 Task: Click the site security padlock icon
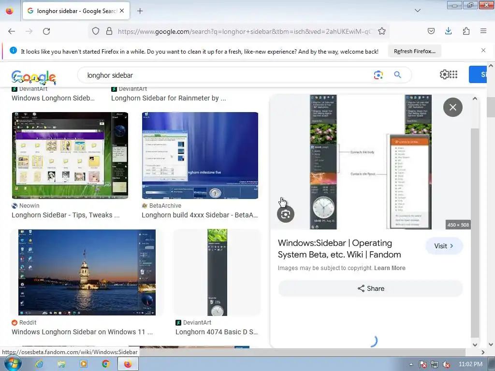tap(109, 31)
